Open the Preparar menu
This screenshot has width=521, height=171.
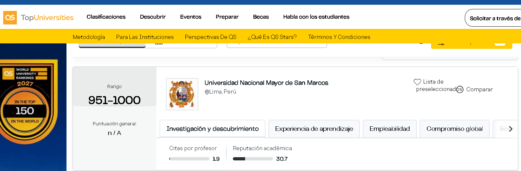[227, 17]
